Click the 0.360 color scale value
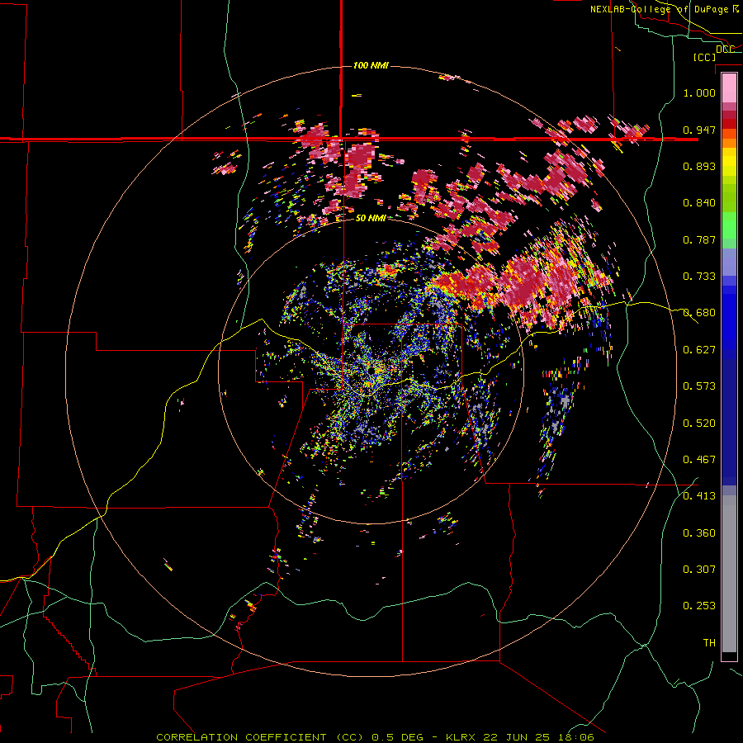Image resolution: width=743 pixels, height=743 pixels. [699, 533]
